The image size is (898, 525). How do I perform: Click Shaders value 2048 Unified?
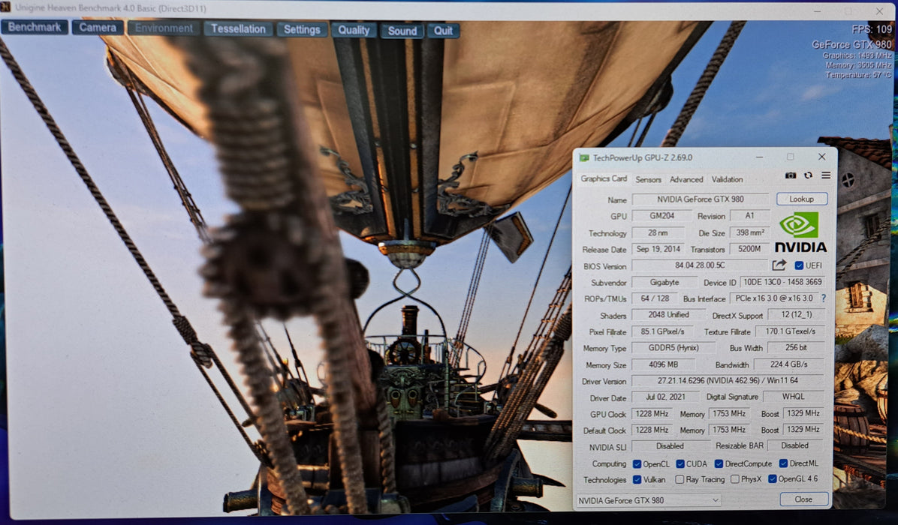coord(668,315)
